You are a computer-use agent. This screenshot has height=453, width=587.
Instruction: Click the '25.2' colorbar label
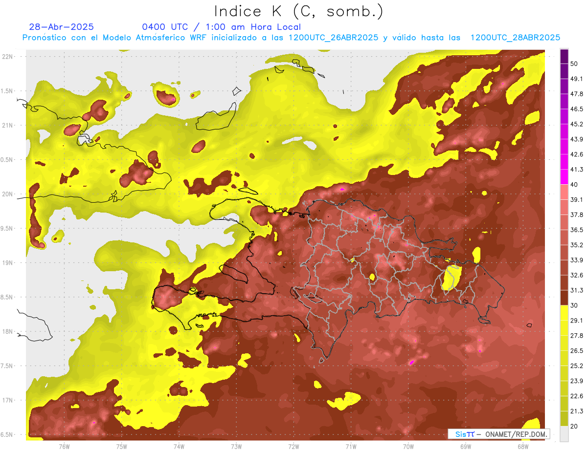tap(577, 366)
